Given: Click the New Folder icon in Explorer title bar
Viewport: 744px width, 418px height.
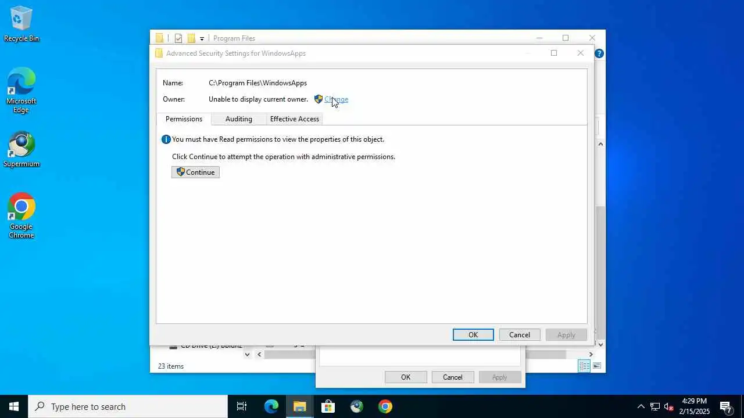Looking at the screenshot, I should 191,38.
